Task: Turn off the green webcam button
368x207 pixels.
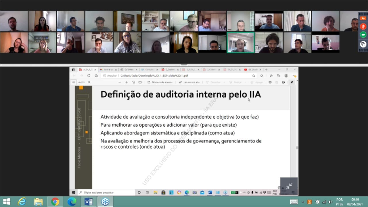Action: tap(363, 35)
